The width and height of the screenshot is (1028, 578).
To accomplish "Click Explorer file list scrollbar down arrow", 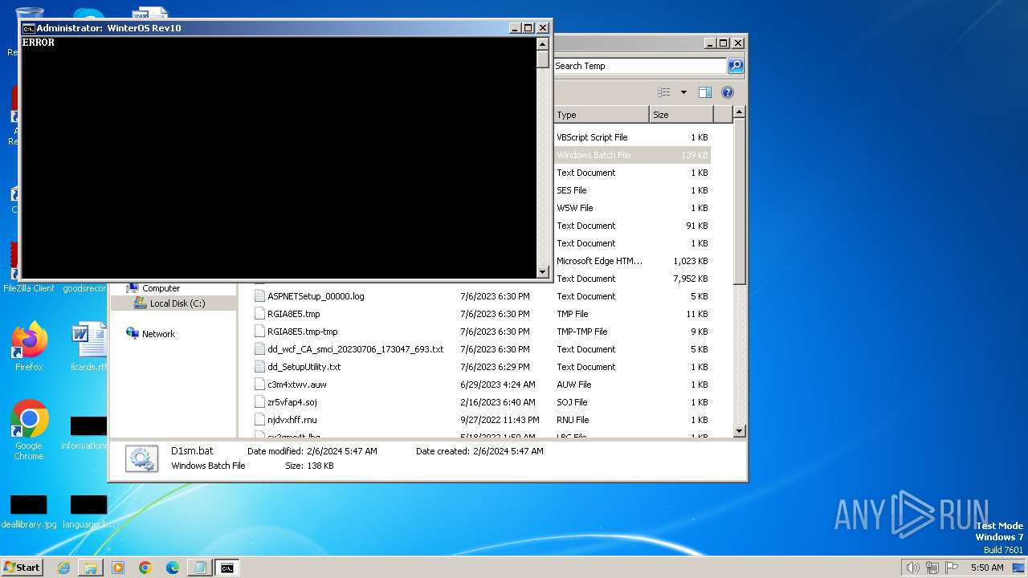I will pyautogui.click(x=740, y=431).
